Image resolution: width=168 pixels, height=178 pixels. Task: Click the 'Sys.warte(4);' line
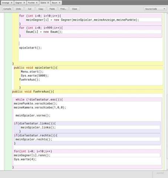click(25, 159)
